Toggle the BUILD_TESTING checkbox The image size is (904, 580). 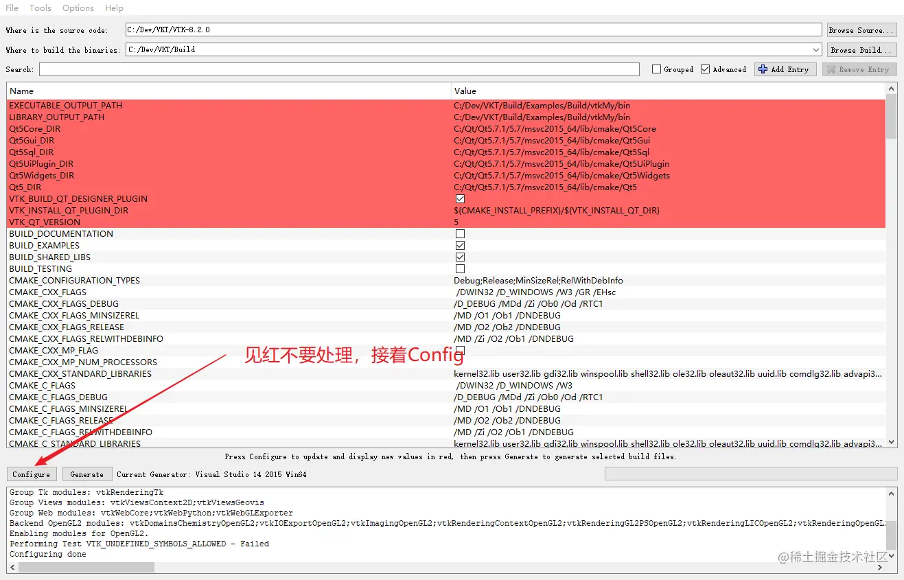pos(460,269)
